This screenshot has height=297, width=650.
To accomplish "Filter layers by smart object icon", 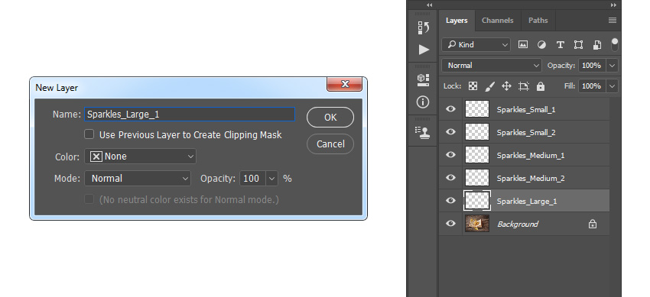I will click(597, 45).
